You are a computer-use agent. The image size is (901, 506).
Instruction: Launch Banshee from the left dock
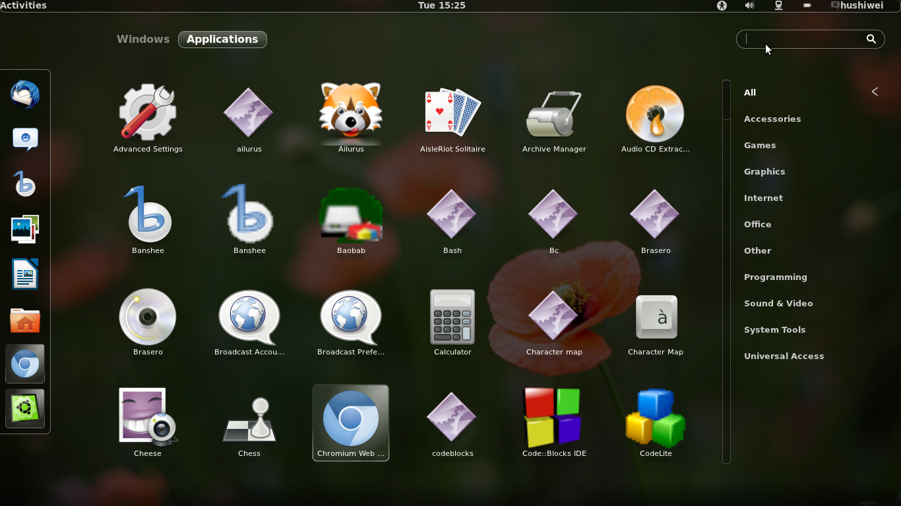pos(25,184)
